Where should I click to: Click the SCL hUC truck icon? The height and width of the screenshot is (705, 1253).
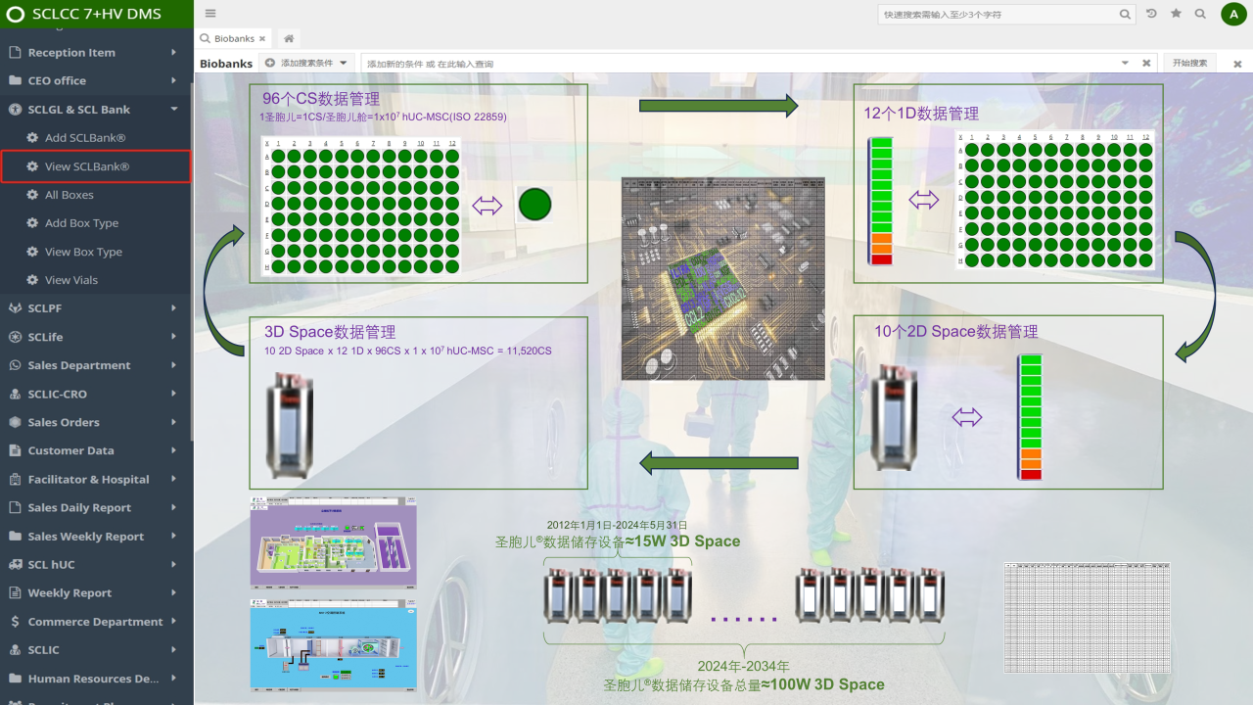coord(15,565)
